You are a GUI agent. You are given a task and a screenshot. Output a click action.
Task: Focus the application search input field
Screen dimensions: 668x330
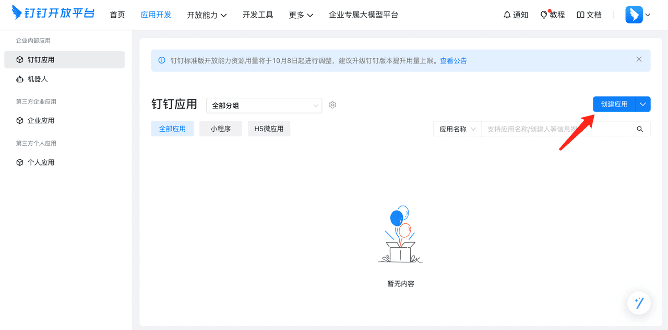pyautogui.click(x=556, y=129)
